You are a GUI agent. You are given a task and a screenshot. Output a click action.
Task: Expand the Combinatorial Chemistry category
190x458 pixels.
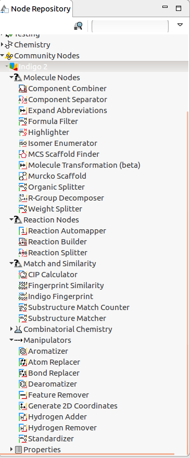[x=11, y=329]
